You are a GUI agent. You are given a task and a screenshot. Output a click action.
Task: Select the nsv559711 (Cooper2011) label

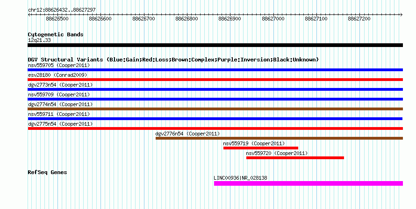[59, 114]
